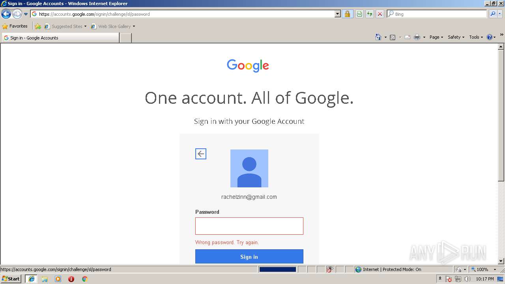505x284 pixels.
Task: Click the Print icon
Action: coord(417,37)
